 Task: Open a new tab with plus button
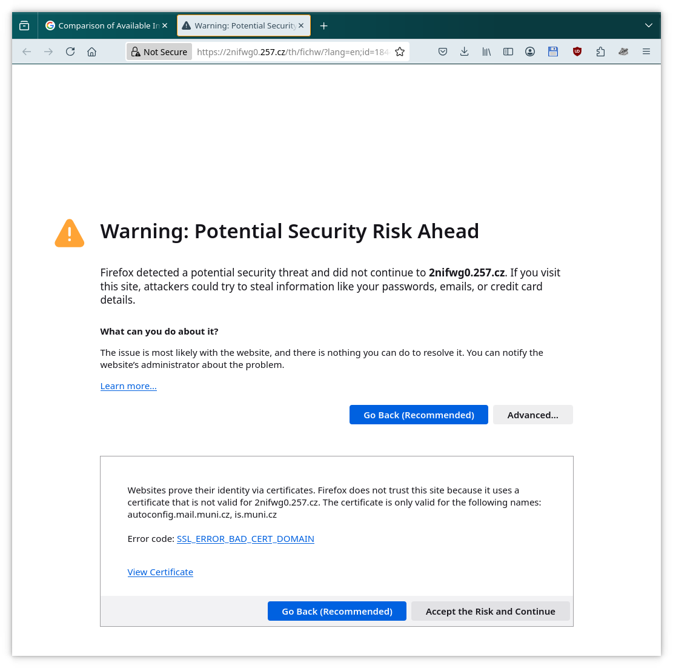pyautogui.click(x=324, y=26)
